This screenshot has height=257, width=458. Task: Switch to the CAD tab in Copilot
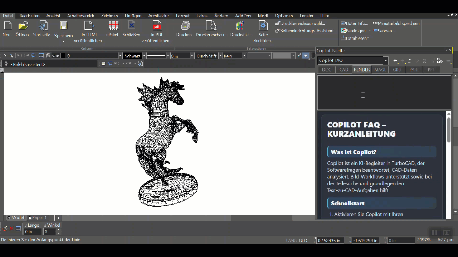pyautogui.click(x=344, y=70)
